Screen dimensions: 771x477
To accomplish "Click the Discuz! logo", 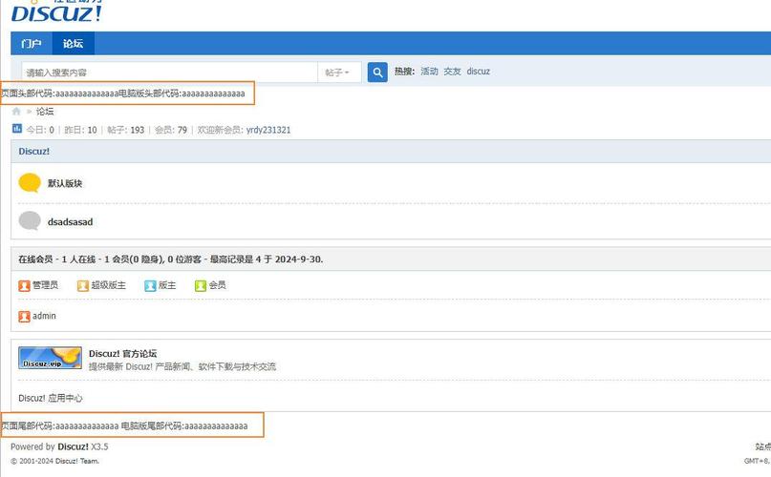I will pyautogui.click(x=56, y=11).
